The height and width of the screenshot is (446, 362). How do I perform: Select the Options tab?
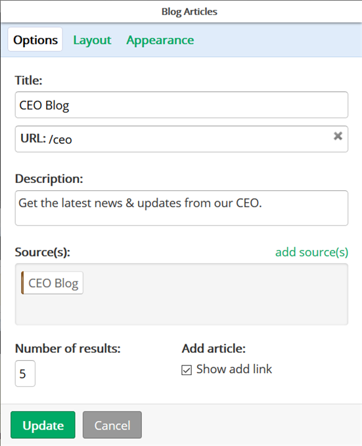click(35, 39)
